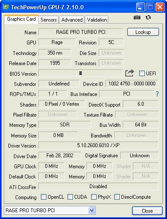Expand the graphics card selection dropdown
Image resolution: width=167 pixels, height=219 pixels.
pyautogui.click(x=92, y=211)
